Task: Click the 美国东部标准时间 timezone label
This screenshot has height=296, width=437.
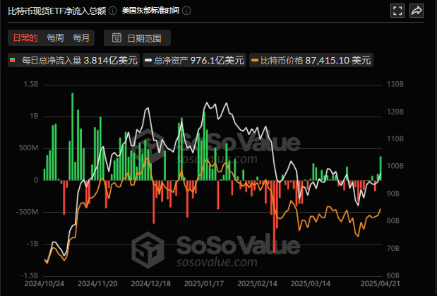Action: (x=150, y=11)
